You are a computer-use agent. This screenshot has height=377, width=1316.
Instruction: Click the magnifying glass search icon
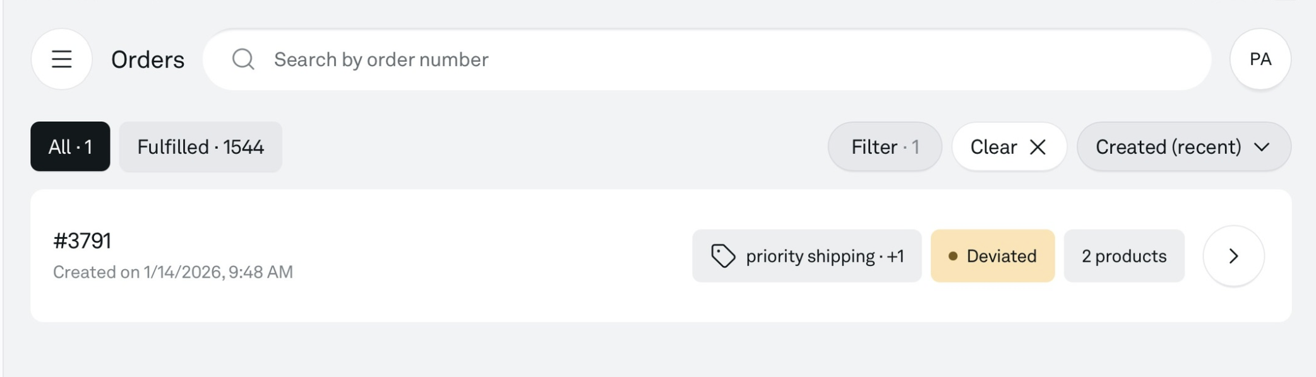pyautogui.click(x=243, y=59)
